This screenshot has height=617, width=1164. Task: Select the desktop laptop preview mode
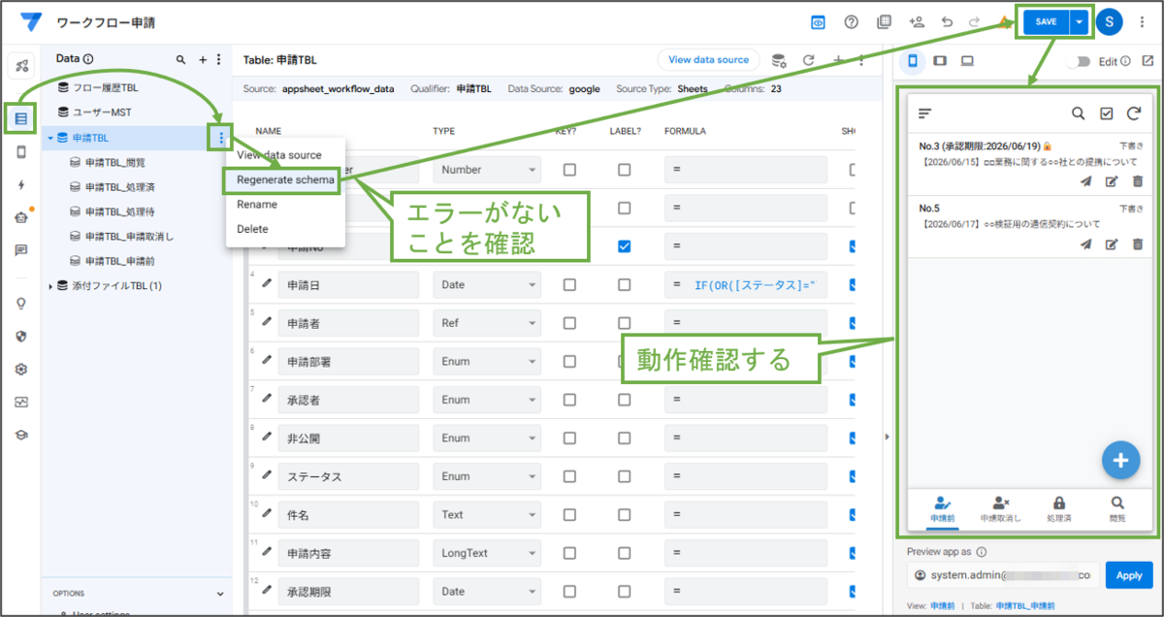pos(967,61)
